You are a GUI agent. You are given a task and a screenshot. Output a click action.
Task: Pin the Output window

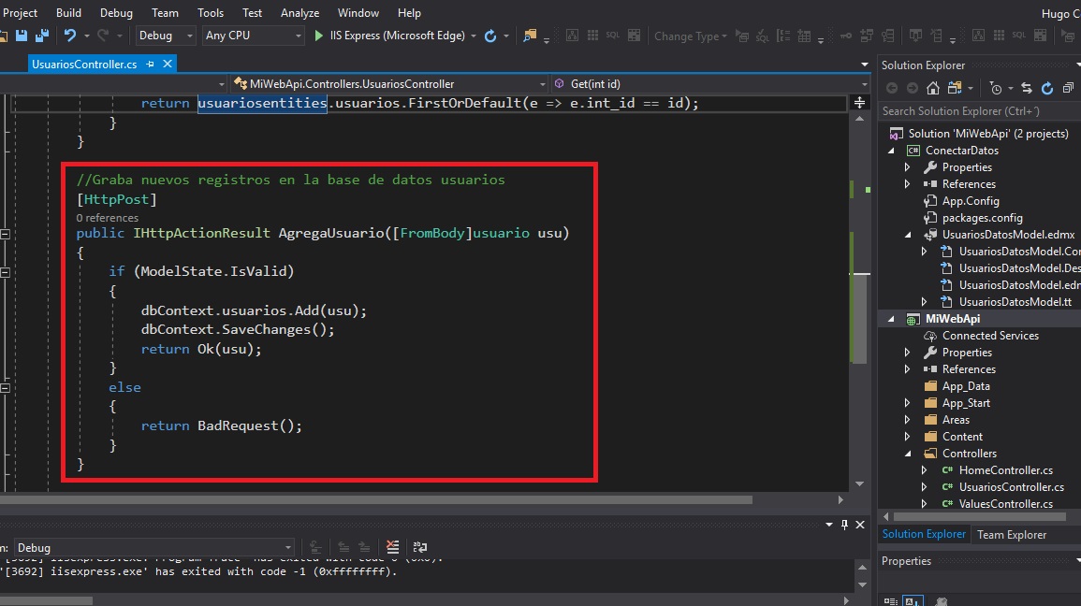tap(847, 525)
